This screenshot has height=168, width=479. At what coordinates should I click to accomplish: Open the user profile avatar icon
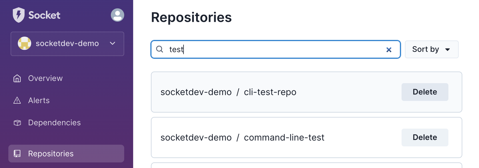(117, 15)
